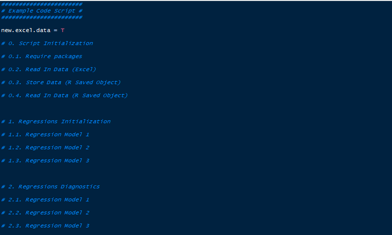Click the equals sign after new.excel.data

point(55,31)
